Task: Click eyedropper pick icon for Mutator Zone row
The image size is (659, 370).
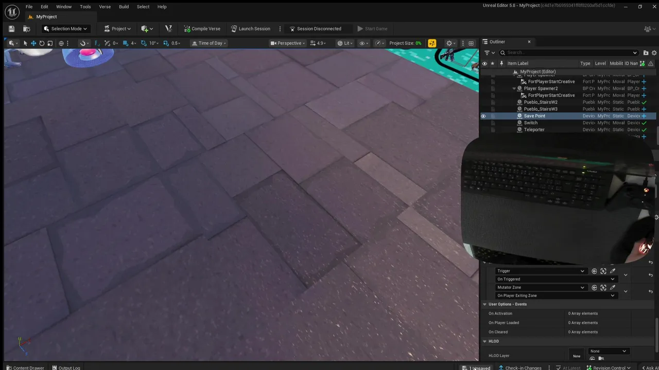Action: (613, 288)
